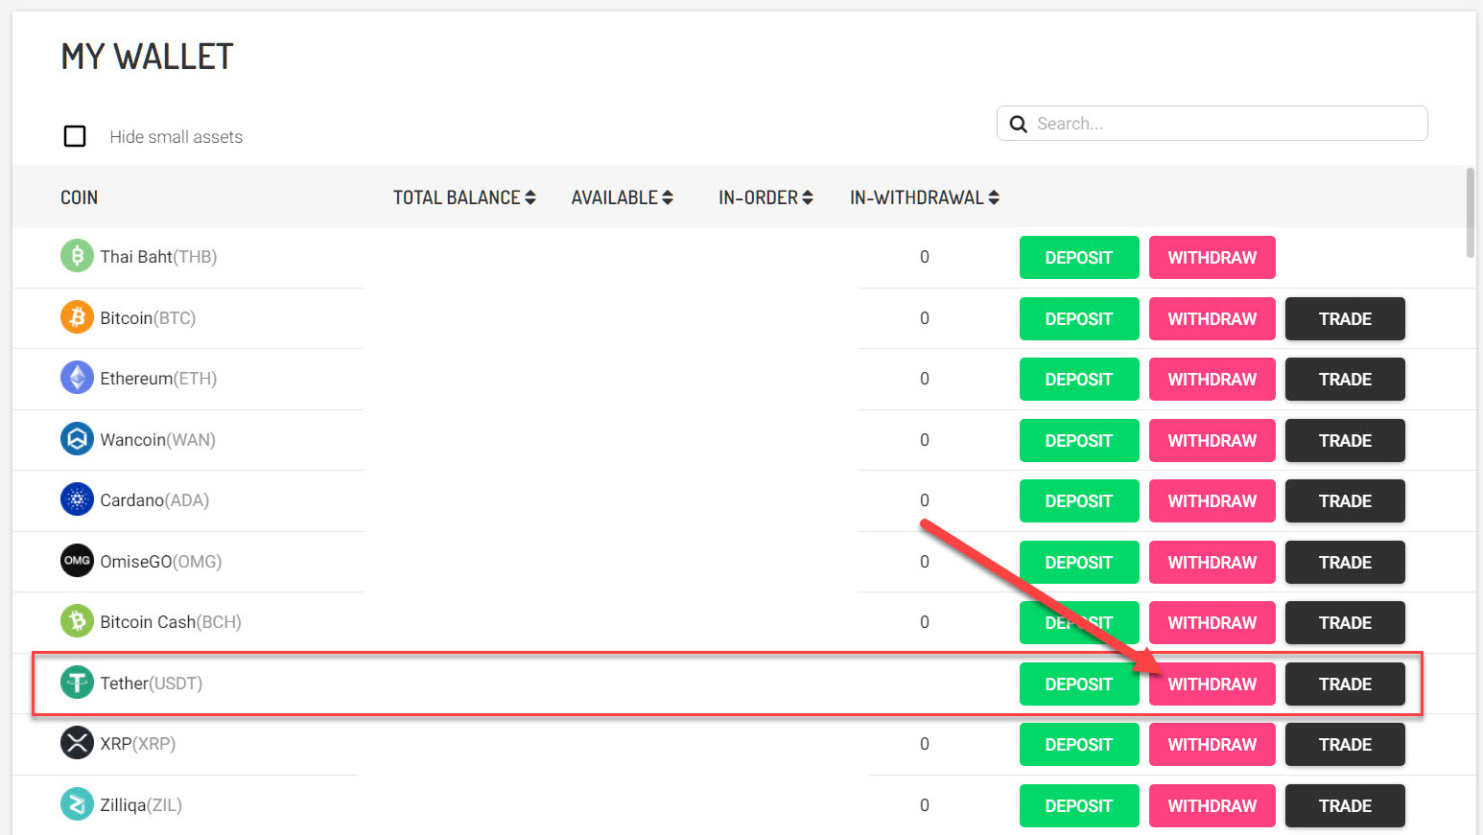1483x835 pixels.
Task: Click the COIN column header
Action: [80, 197]
